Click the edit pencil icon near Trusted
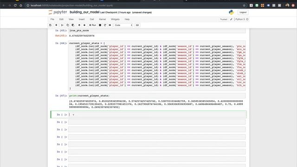This screenshot has height=167, width=297. (231, 19)
